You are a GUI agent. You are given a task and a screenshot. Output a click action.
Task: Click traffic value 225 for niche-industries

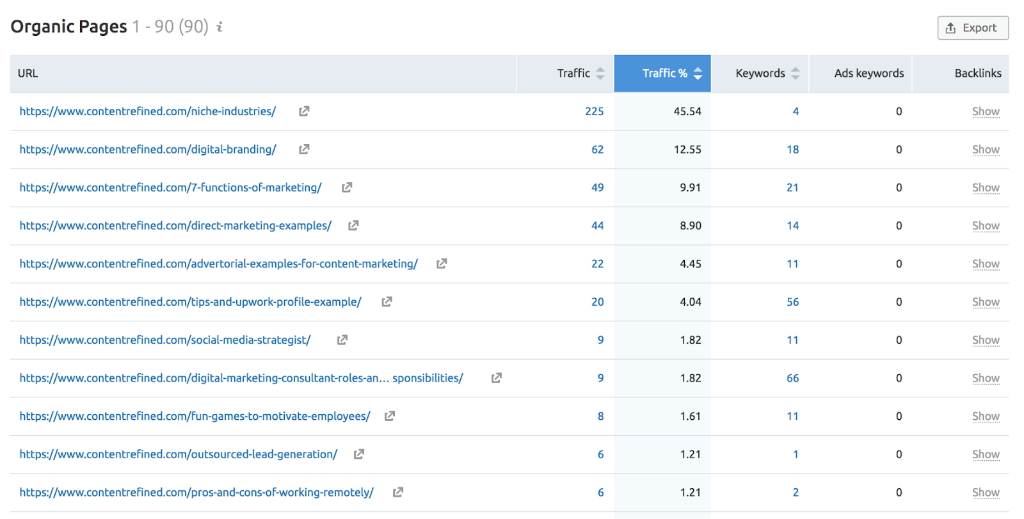click(594, 111)
